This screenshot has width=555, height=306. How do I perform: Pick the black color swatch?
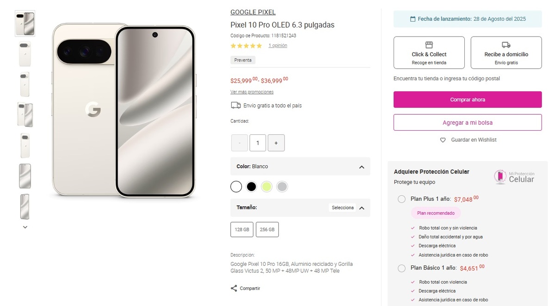pos(251,186)
